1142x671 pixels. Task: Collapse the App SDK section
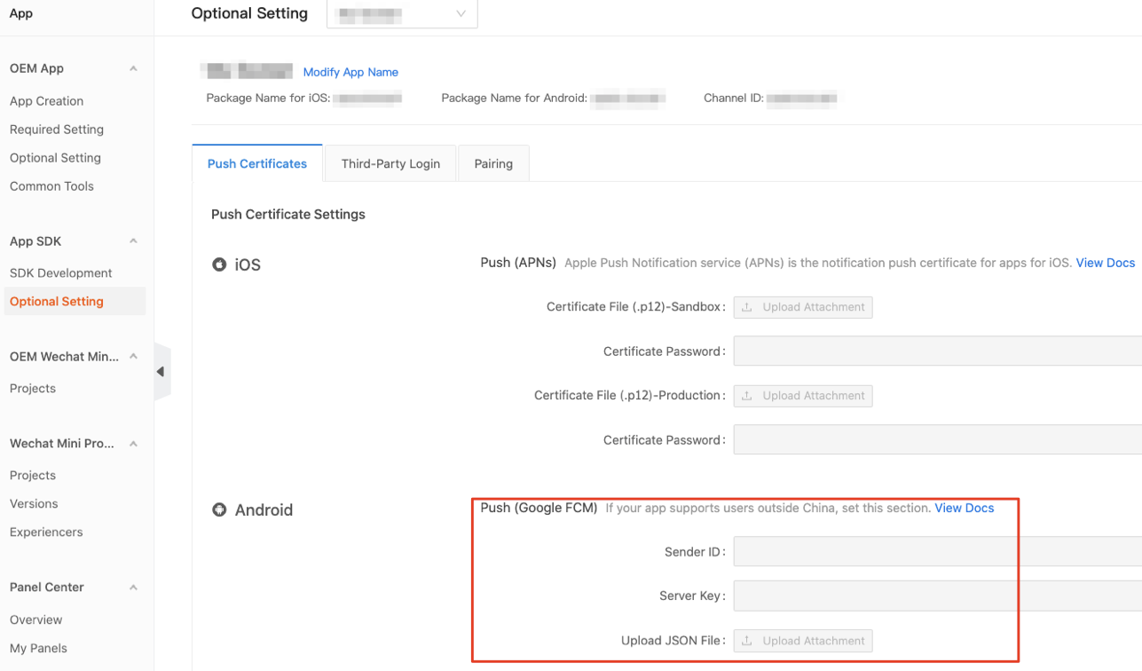(x=132, y=241)
